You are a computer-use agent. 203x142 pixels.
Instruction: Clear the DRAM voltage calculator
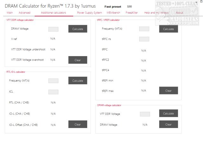(x=168, y=125)
